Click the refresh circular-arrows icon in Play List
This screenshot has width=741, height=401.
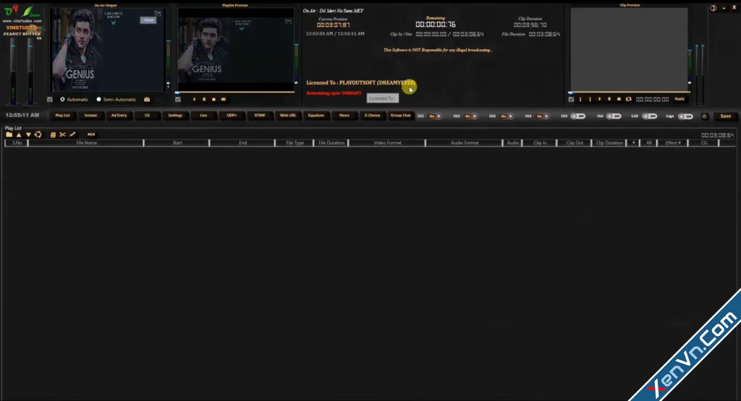tap(38, 134)
